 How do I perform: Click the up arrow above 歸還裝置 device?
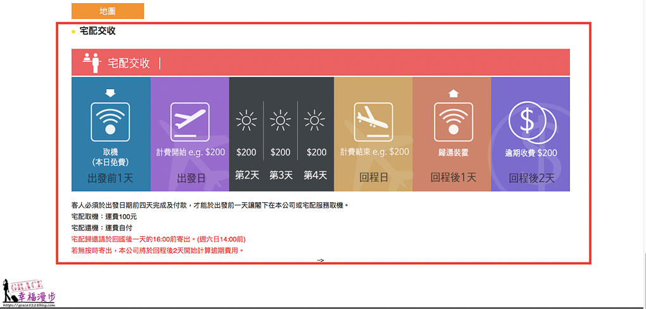pos(453,94)
